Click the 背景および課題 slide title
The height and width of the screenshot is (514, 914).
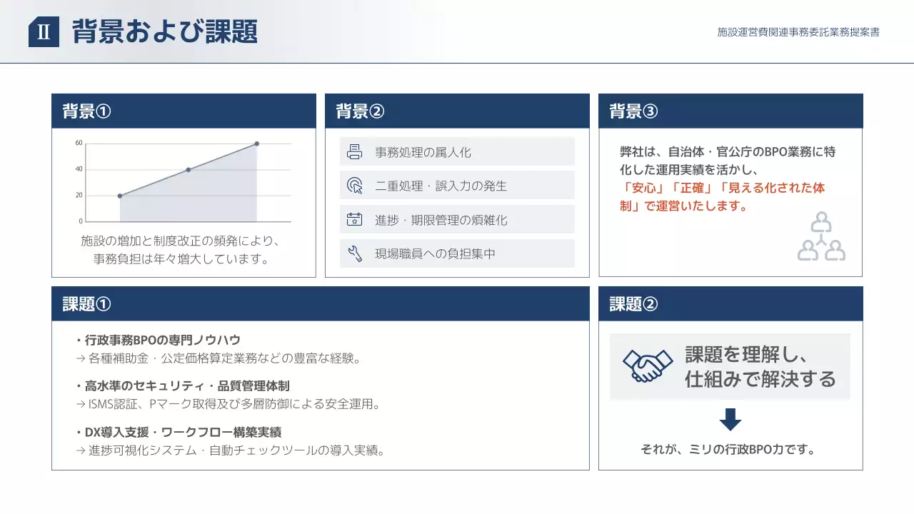pos(163,31)
